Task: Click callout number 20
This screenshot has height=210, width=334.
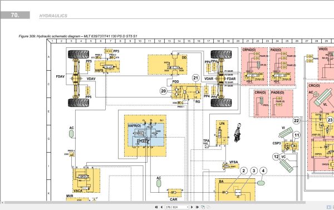Action: pos(163,91)
